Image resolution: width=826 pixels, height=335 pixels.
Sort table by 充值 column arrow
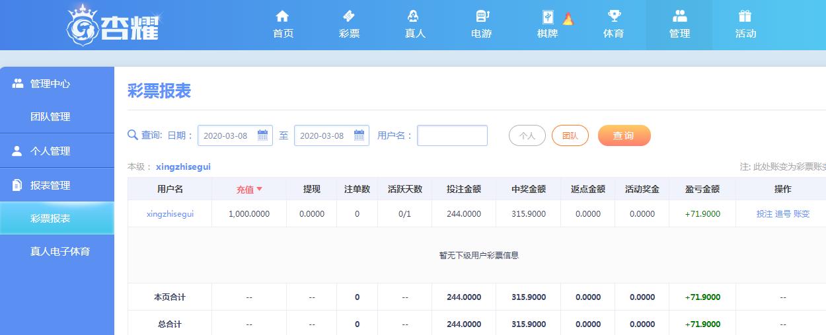[x=259, y=189]
